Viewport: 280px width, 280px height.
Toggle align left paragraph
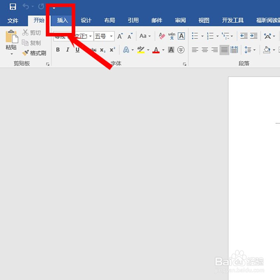(195, 50)
